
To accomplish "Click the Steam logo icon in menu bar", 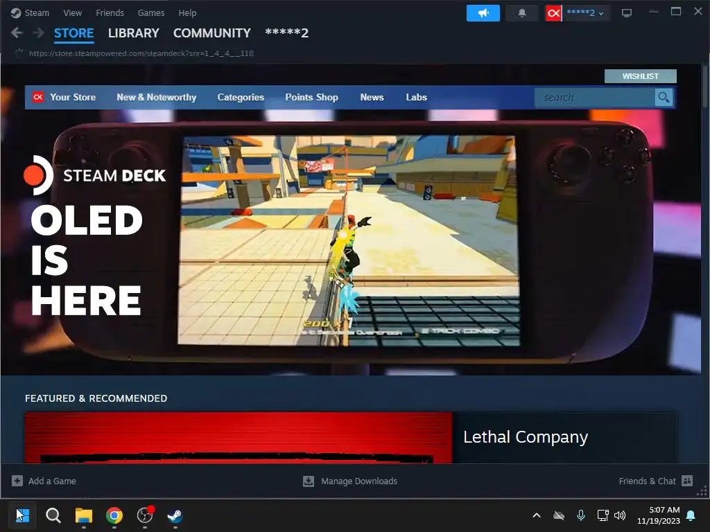I will (16, 12).
